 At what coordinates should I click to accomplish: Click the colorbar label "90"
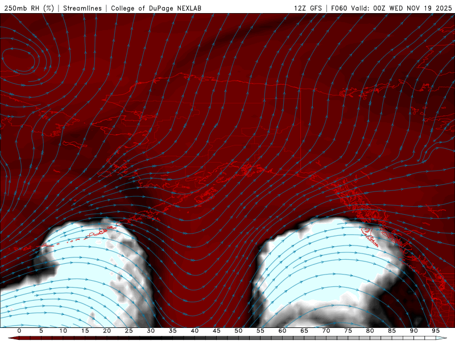coord(413,331)
